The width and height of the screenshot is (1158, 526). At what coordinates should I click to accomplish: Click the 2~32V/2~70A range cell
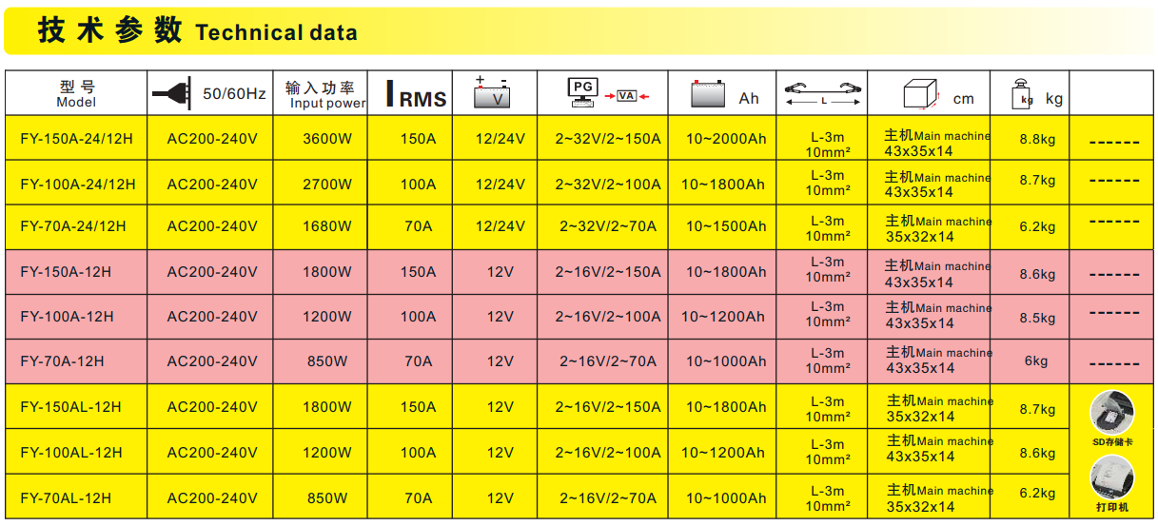[x=608, y=226]
